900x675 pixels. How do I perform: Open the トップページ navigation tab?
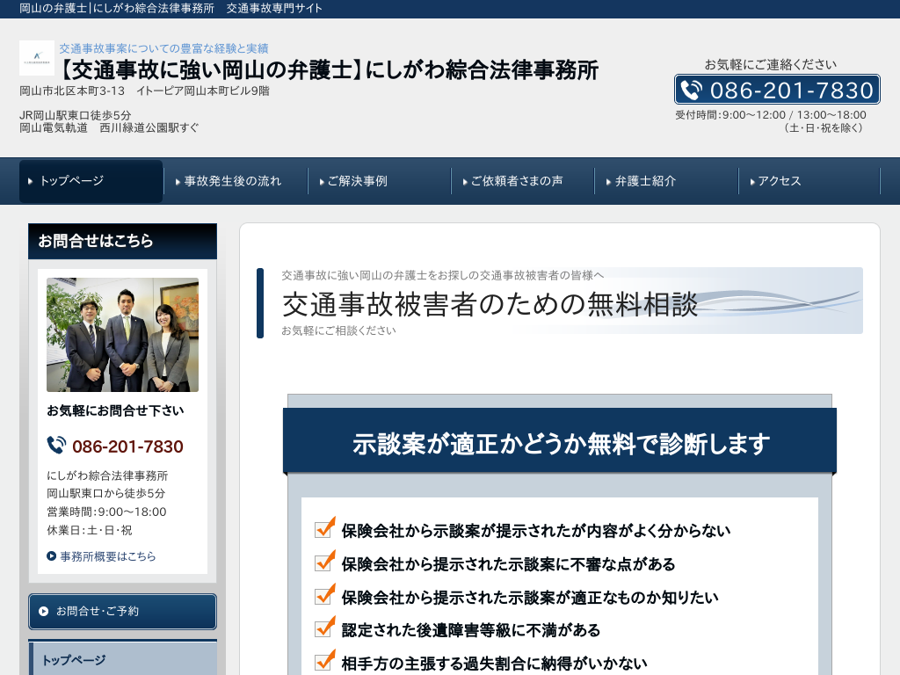(x=91, y=181)
